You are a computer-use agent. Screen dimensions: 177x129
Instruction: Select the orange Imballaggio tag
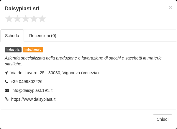[33, 50]
